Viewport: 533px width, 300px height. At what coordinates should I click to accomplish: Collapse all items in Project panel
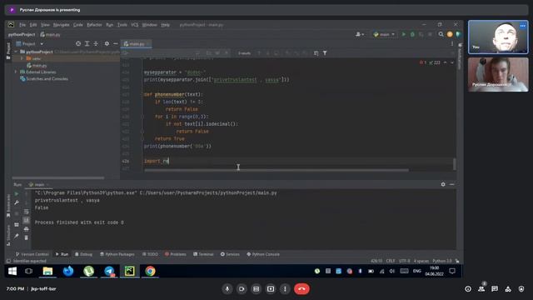pyautogui.click(x=96, y=43)
